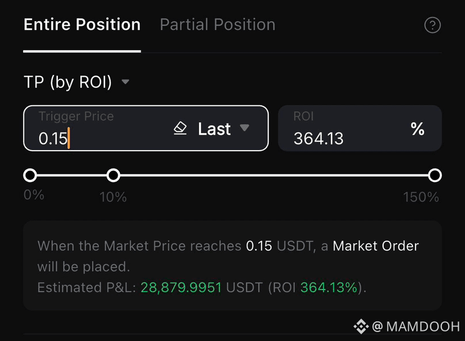Image resolution: width=465 pixels, height=341 pixels.
Task: Clear trigger price with eraser icon
Action: point(180,128)
